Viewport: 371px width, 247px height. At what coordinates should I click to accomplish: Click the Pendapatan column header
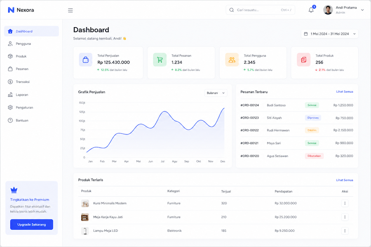point(284,191)
